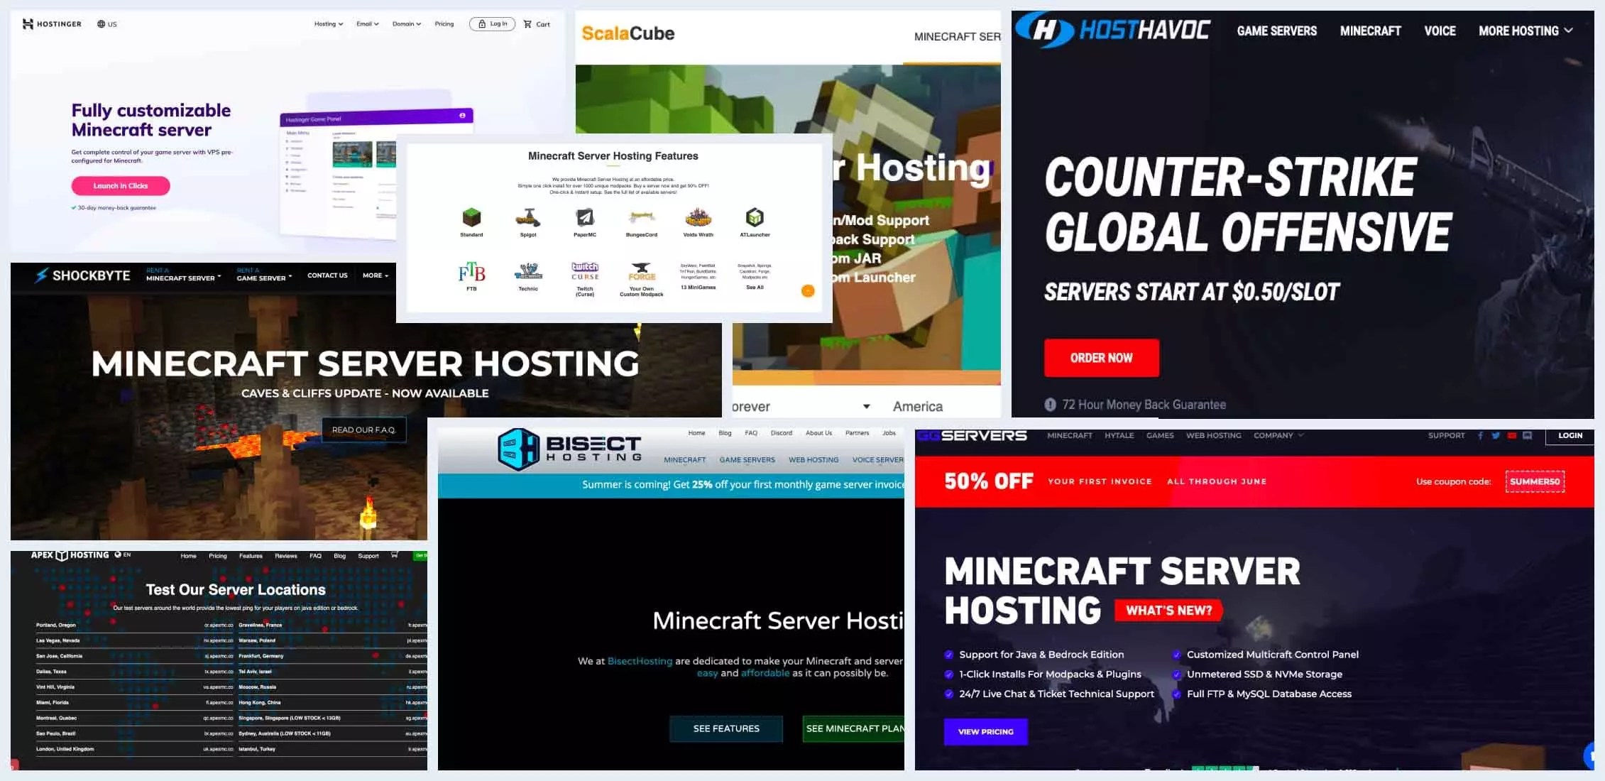Open Bisect Hosting Discord link
The image size is (1605, 781).
(x=782, y=433)
